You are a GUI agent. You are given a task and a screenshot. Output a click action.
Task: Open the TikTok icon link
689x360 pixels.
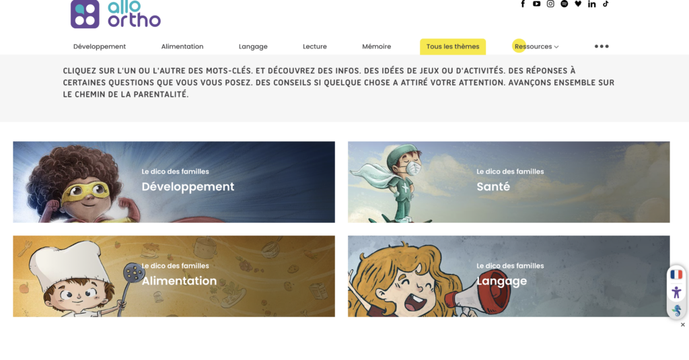[x=606, y=4]
